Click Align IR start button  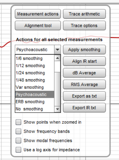click(x=84, y=61)
